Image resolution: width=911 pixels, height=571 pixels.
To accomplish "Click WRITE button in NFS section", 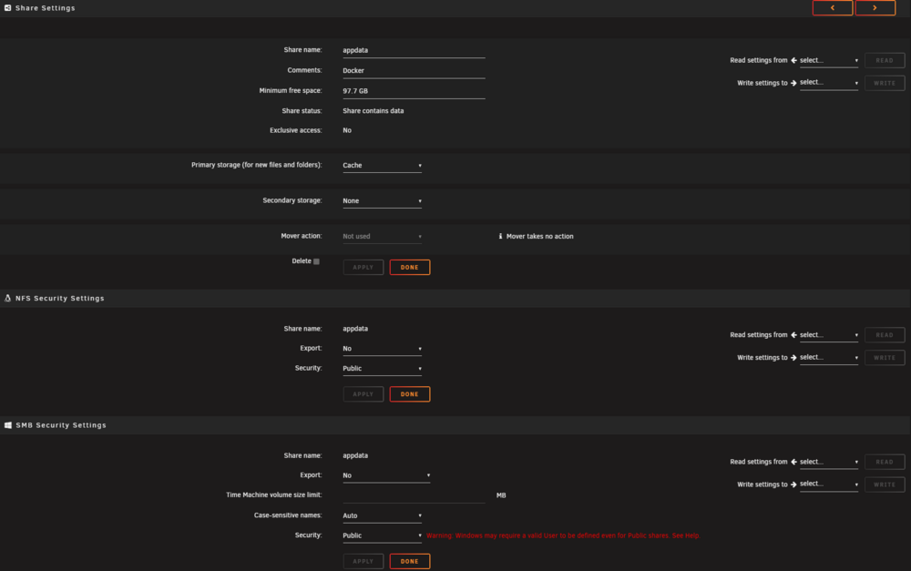I will (x=885, y=358).
